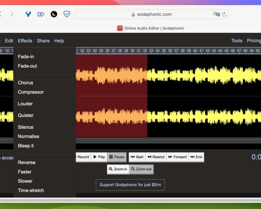261x209 pixels.
Task: Reload the page in Safari
Action: click(224, 14)
